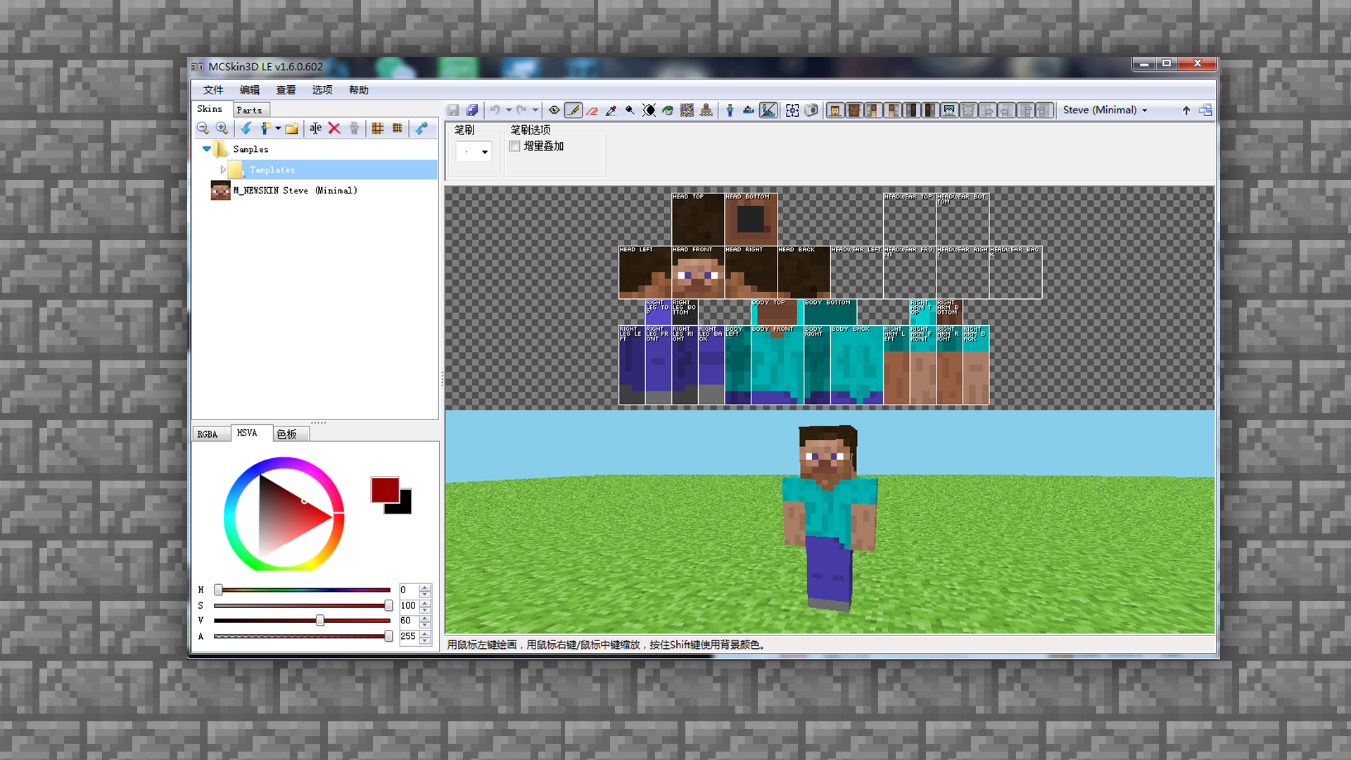The height and width of the screenshot is (760, 1351).
Task: Expand the Templates folder
Action: point(223,170)
